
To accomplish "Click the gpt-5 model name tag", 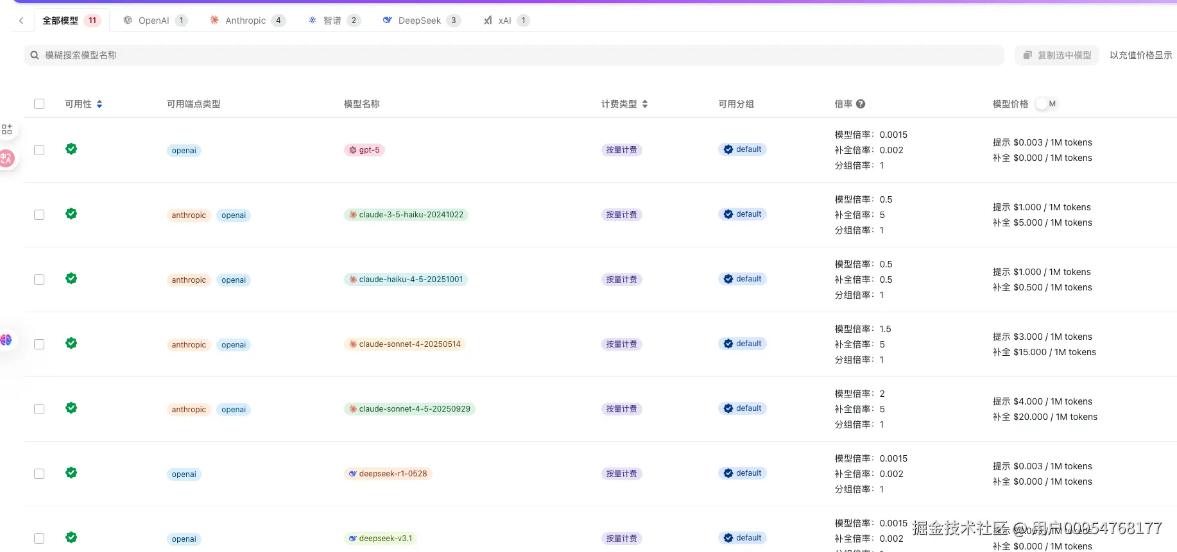I will click(x=364, y=150).
